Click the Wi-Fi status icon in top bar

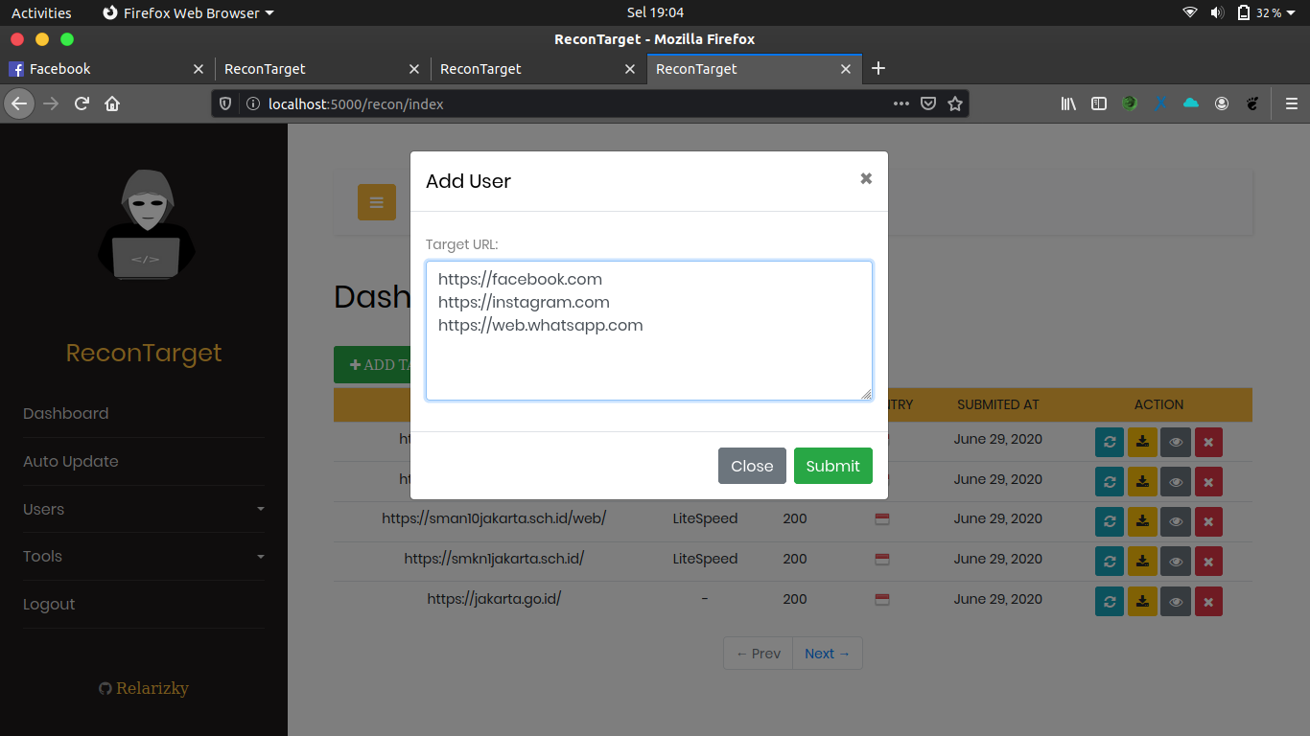[1190, 12]
